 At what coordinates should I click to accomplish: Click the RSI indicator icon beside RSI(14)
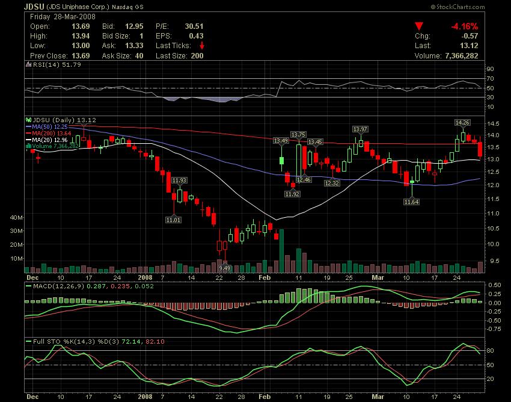pos(29,64)
